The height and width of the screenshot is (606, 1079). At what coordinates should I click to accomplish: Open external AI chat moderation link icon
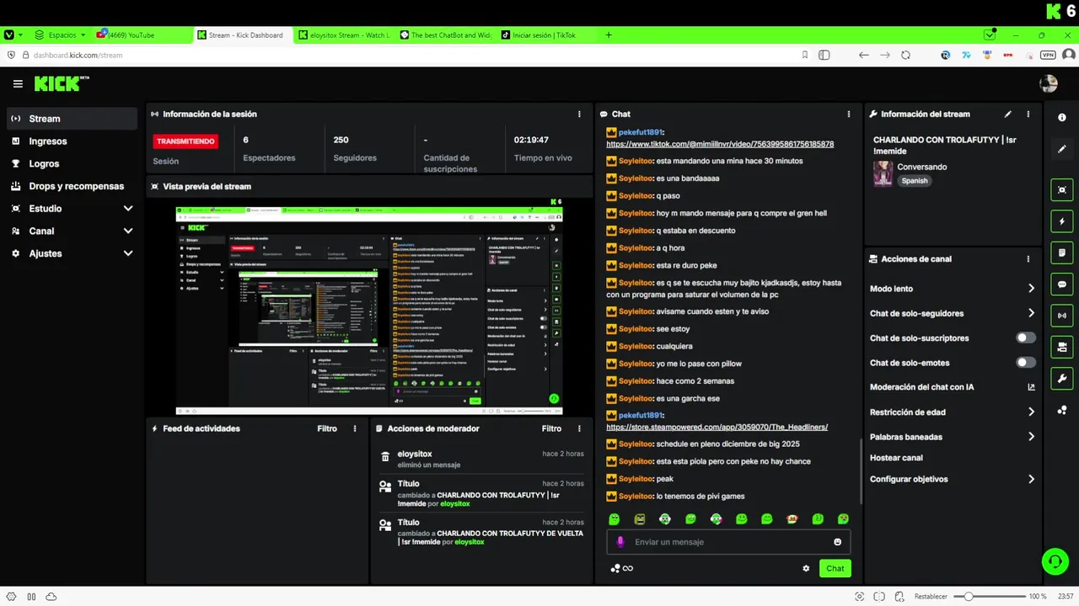pyautogui.click(x=1031, y=387)
